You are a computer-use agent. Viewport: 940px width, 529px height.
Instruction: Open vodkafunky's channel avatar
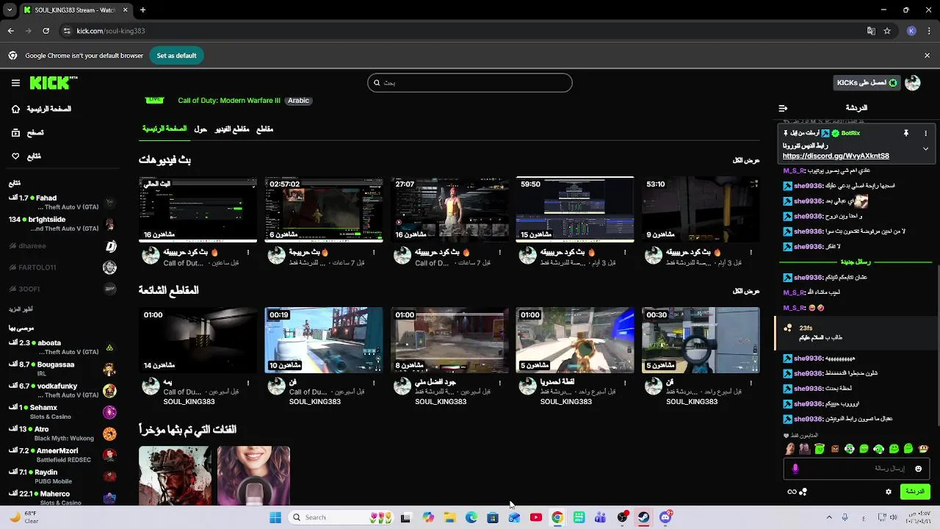pos(109,390)
